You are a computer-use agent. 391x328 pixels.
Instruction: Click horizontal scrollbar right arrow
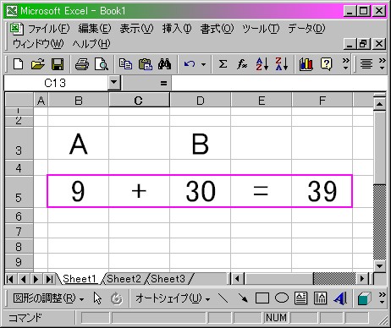click(x=362, y=279)
